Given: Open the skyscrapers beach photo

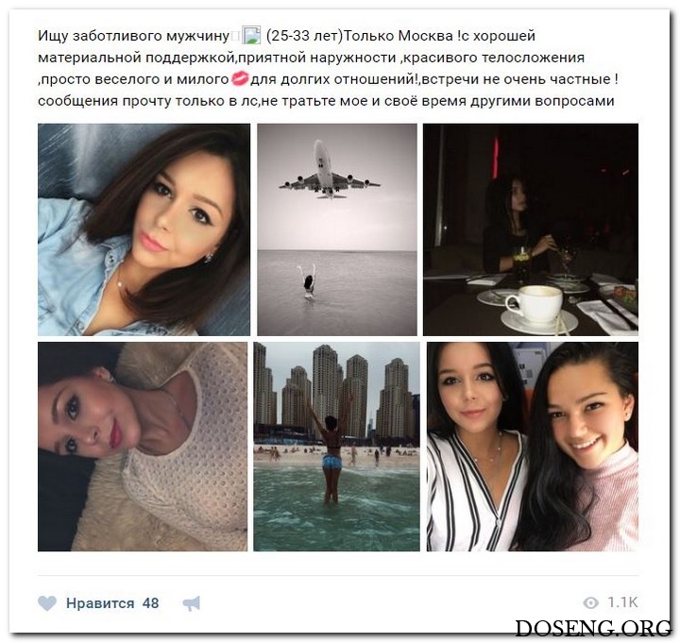Looking at the screenshot, I should click(336, 447).
